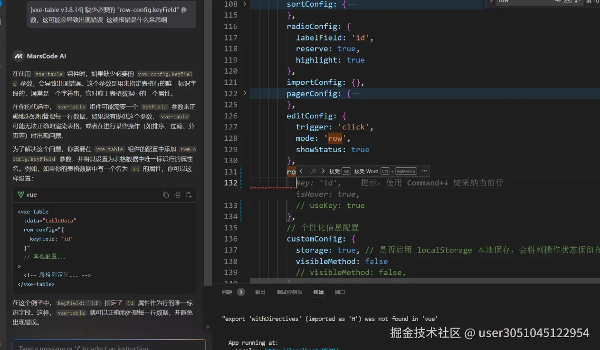
Task: Click the user message about vxe-table v3.8.14
Action: (x=111, y=15)
